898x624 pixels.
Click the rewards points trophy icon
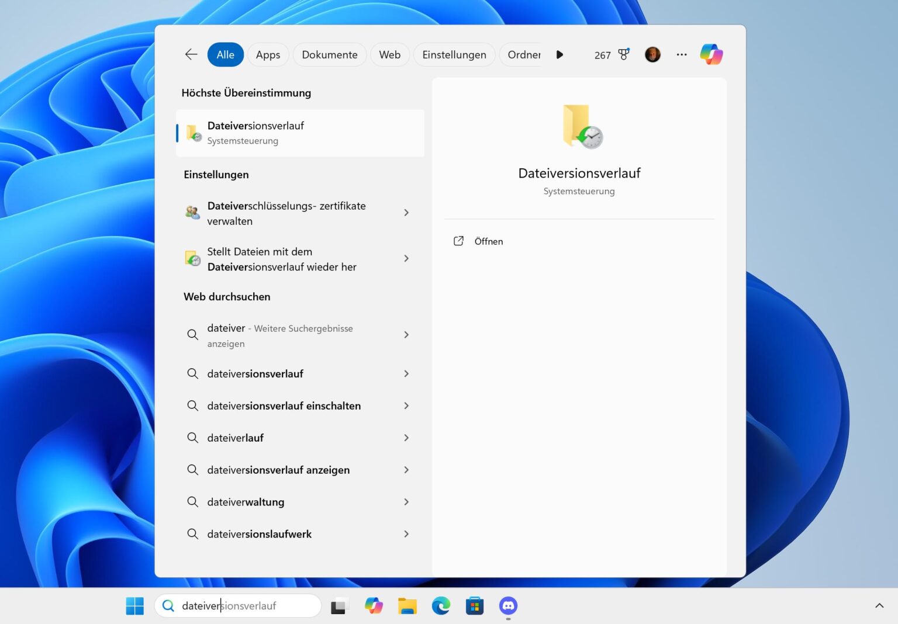[624, 54]
